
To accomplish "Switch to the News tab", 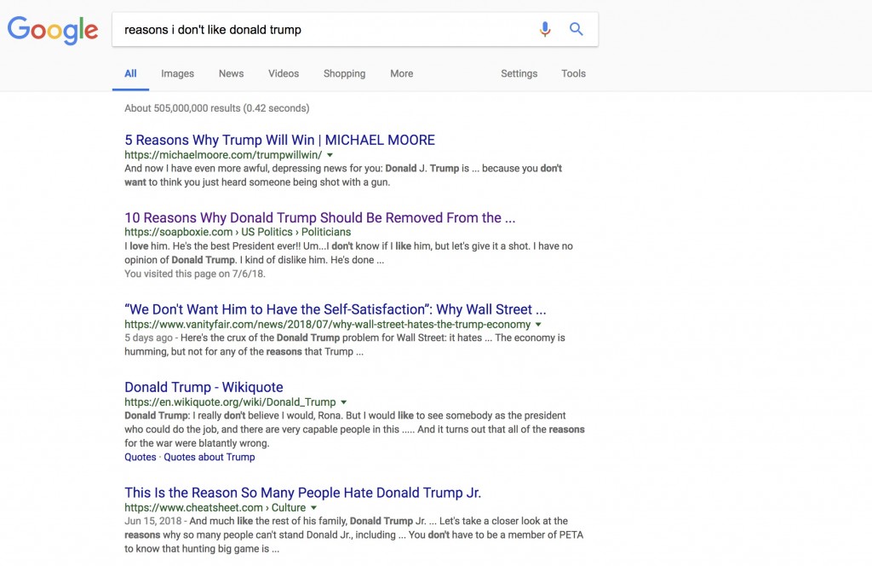I will click(231, 73).
